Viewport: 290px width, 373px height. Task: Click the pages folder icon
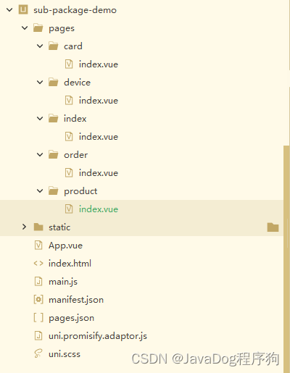coord(38,28)
